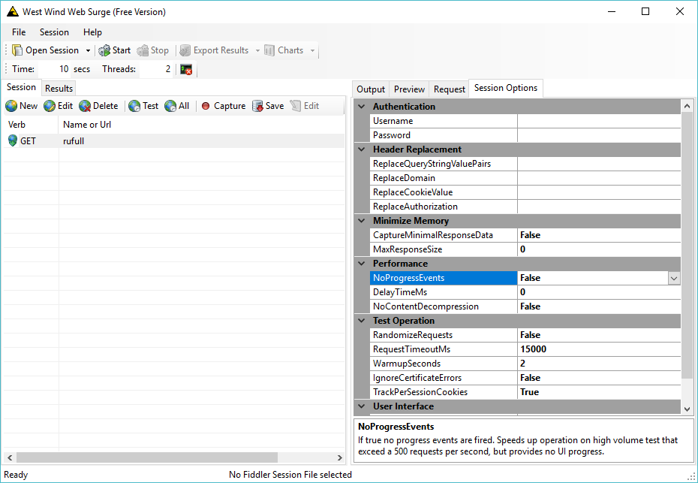Click request list scroll right arrow
698x483 pixels.
[340, 457]
